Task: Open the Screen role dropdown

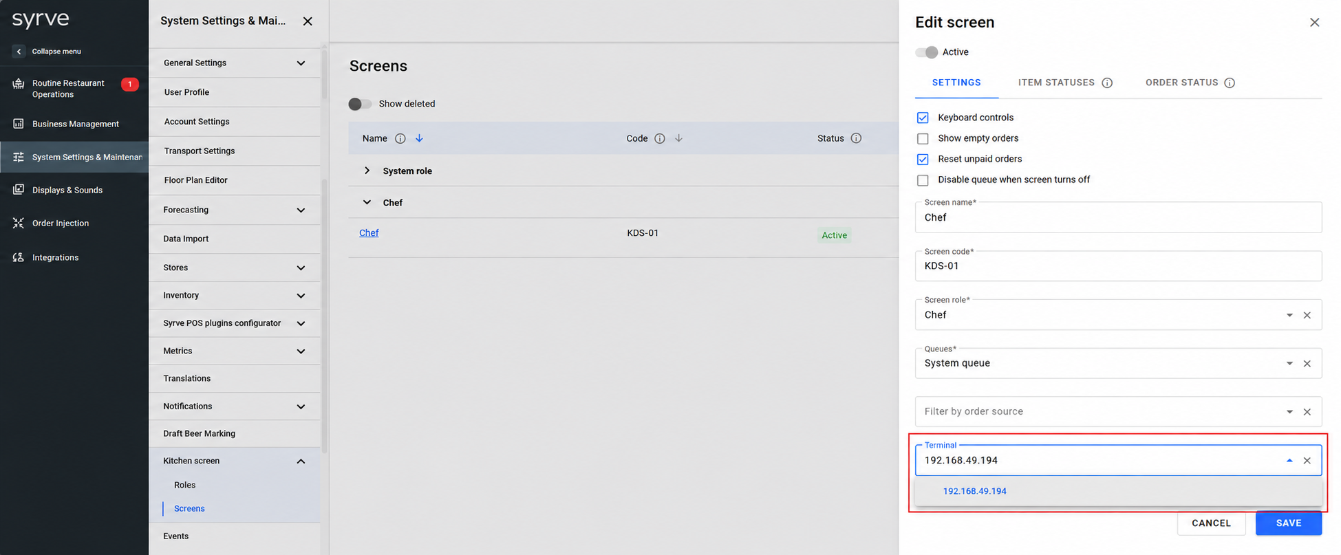Action: (x=1289, y=315)
